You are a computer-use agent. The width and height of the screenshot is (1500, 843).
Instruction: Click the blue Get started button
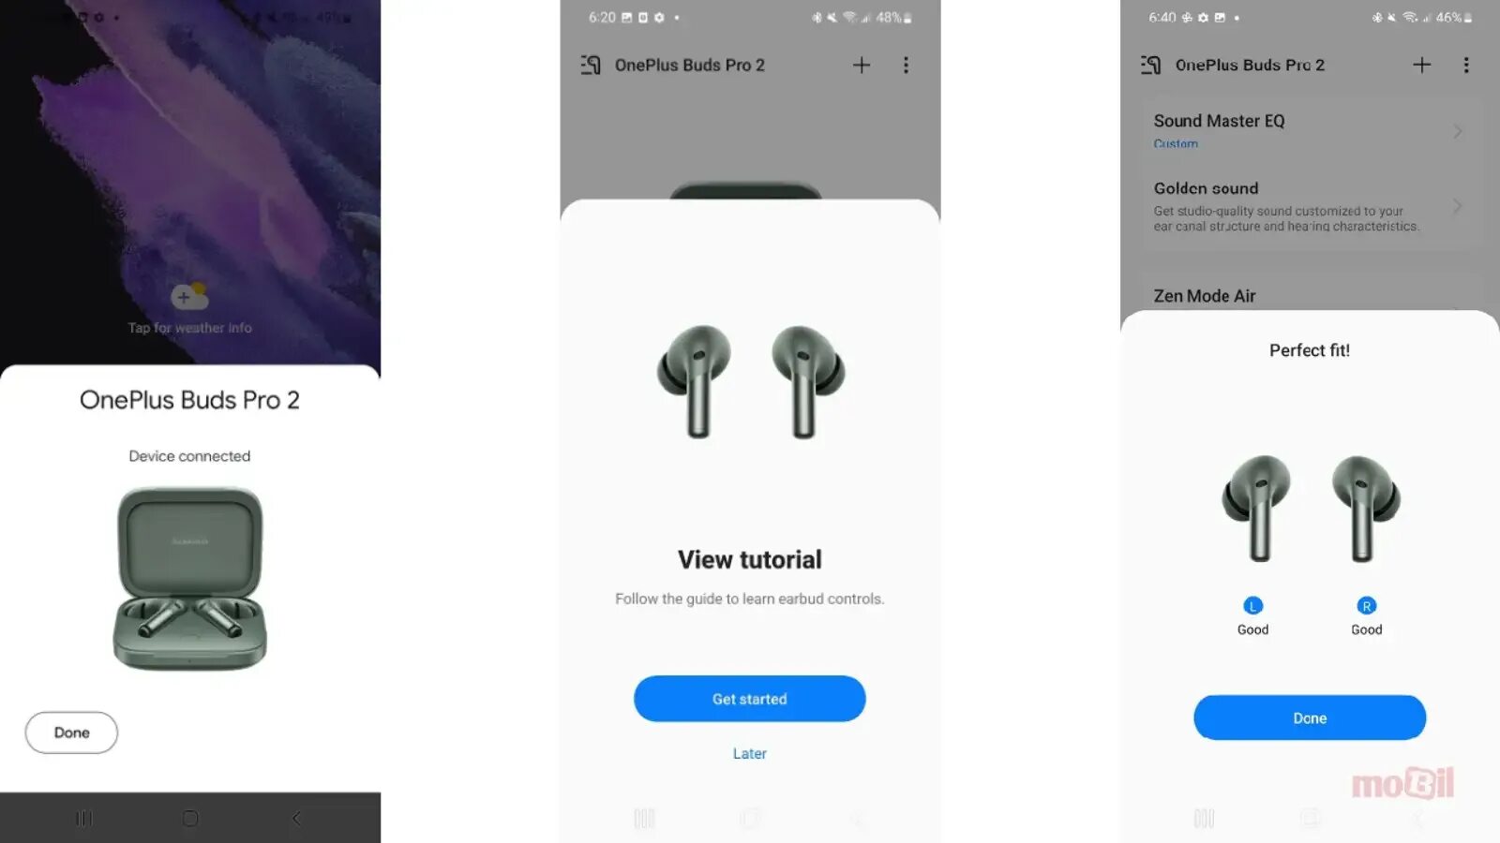click(x=749, y=699)
